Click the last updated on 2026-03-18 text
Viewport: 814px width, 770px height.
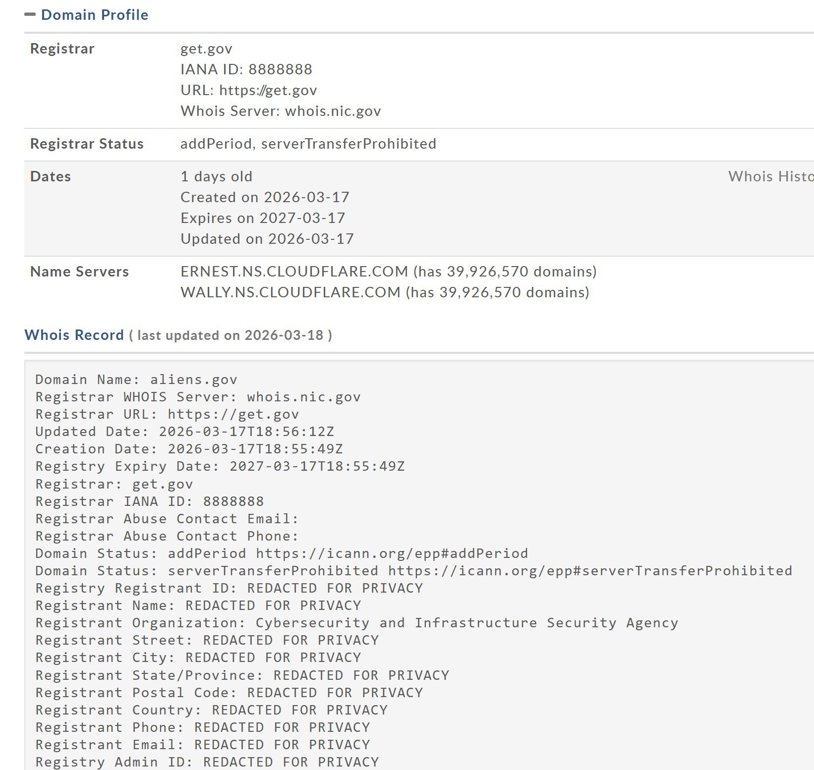click(231, 335)
